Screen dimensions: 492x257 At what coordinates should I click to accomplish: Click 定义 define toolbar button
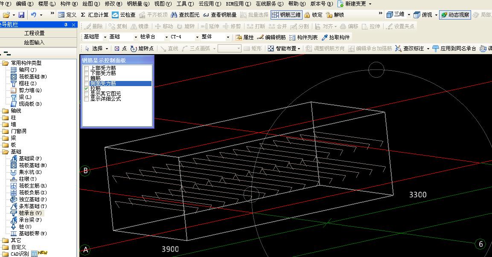(x=67, y=15)
